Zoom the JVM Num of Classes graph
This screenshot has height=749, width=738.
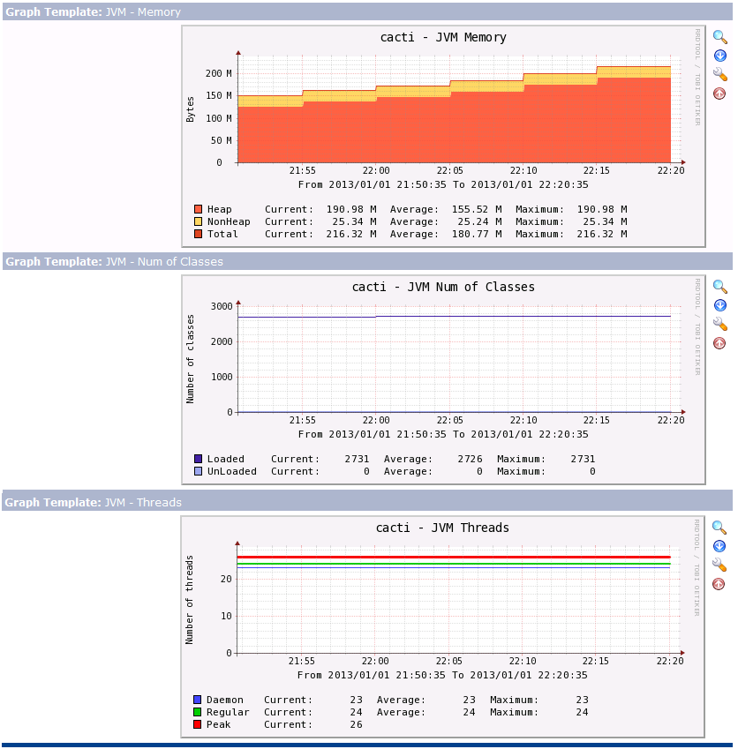[719, 287]
